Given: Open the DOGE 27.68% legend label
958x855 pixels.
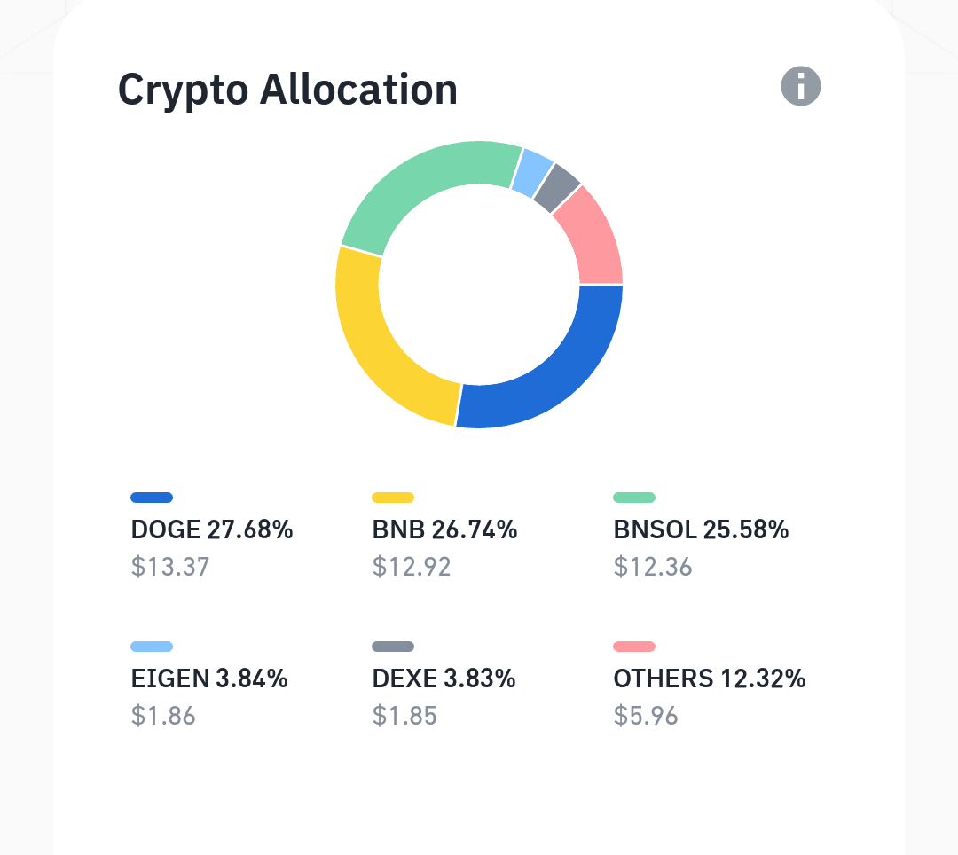Looking at the screenshot, I should (x=211, y=530).
